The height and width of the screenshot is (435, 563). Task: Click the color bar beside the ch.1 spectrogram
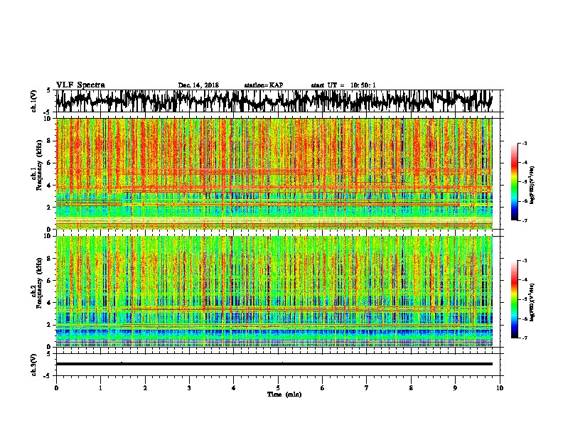pos(515,182)
